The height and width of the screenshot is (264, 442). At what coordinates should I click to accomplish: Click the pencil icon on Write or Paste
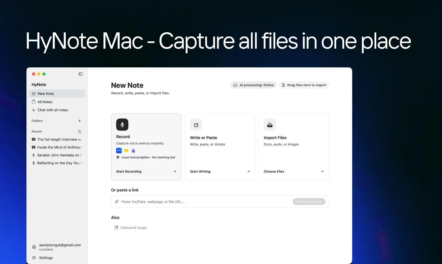[x=196, y=125]
